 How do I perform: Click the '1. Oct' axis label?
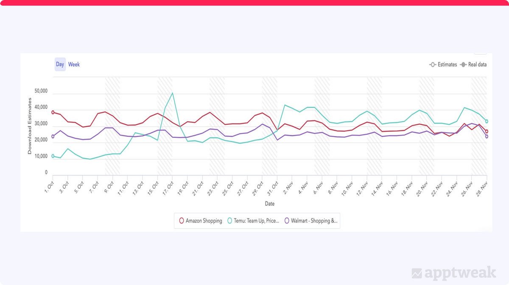tap(50, 187)
